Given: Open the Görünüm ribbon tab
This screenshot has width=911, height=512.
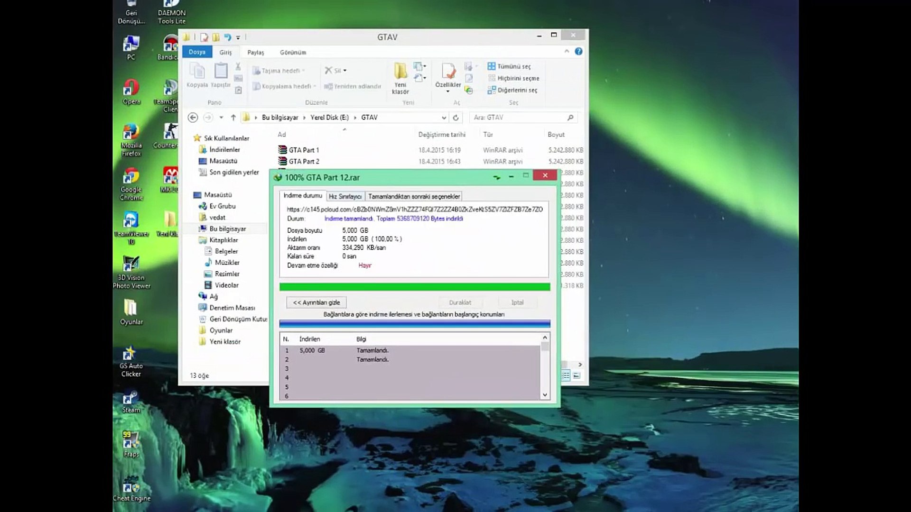Looking at the screenshot, I should (293, 52).
